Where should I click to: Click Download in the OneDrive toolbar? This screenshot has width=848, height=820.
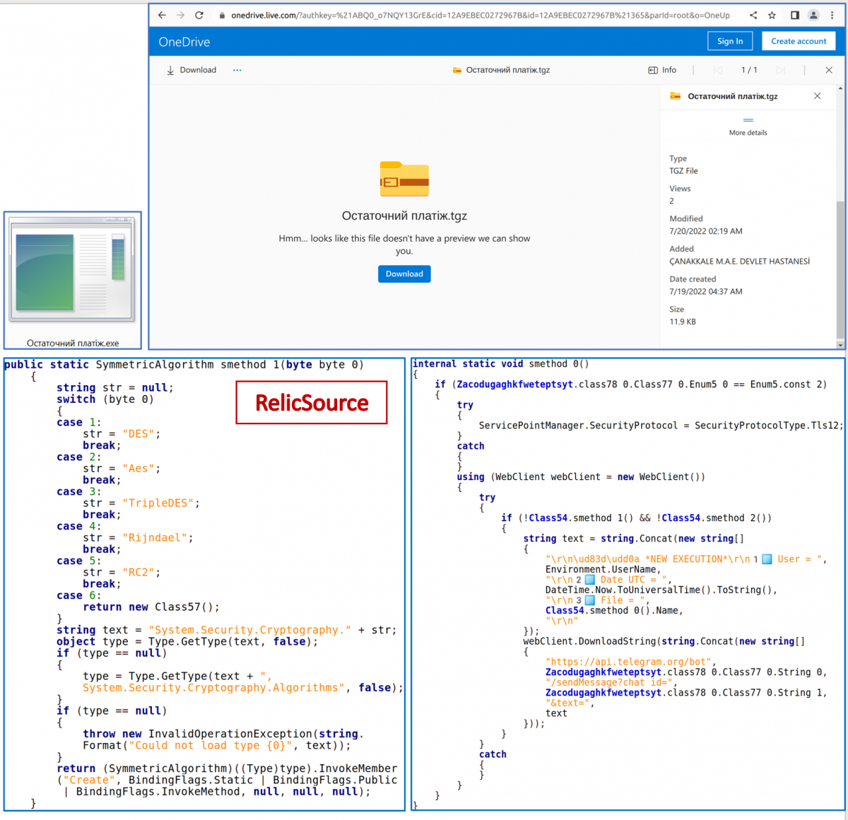pos(191,70)
